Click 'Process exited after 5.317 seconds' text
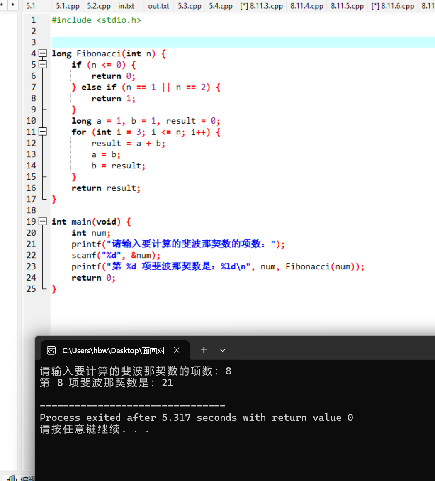 pos(138,418)
